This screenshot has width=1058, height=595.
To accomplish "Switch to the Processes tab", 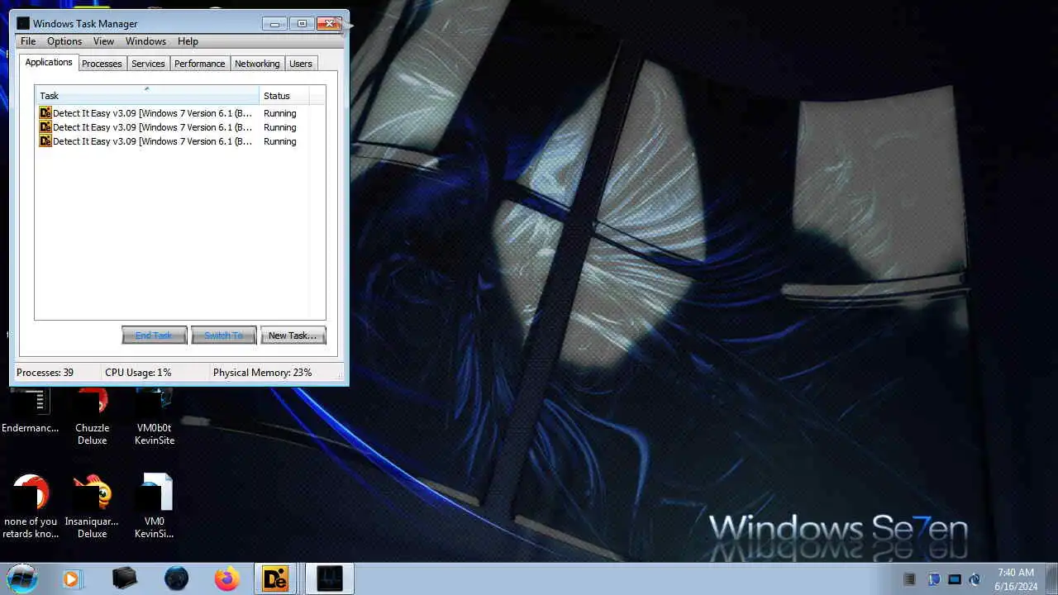I will tap(102, 64).
